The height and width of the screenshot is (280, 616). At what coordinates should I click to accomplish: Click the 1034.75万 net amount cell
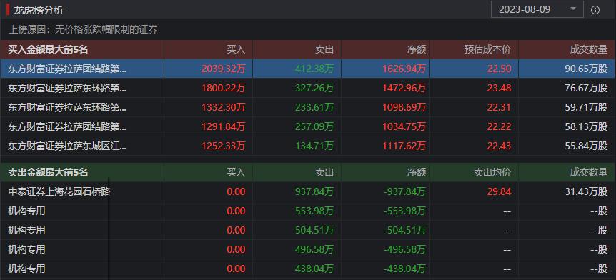coord(404,126)
